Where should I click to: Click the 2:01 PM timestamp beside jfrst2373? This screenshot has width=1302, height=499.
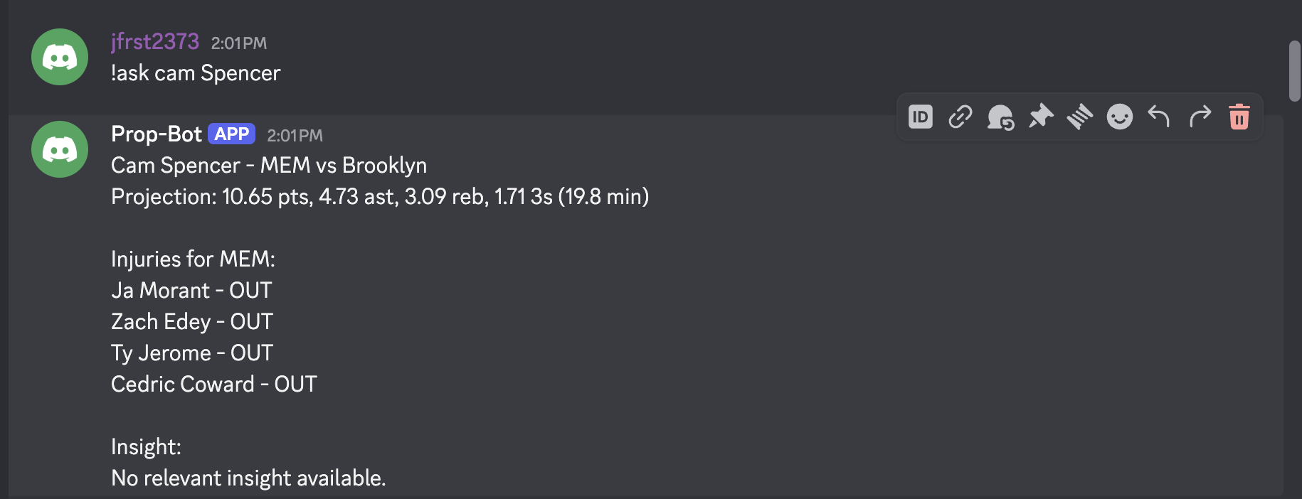[x=239, y=43]
